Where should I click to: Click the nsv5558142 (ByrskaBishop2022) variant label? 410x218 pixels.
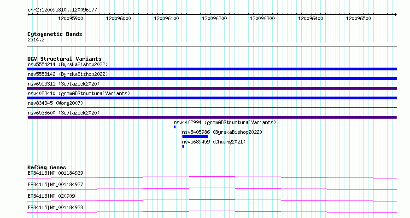[68, 74]
